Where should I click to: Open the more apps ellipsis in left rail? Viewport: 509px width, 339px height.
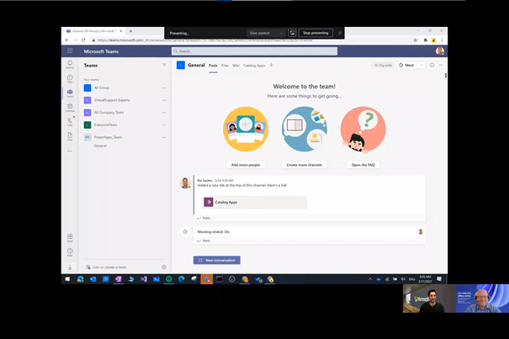pyautogui.click(x=70, y=151)
